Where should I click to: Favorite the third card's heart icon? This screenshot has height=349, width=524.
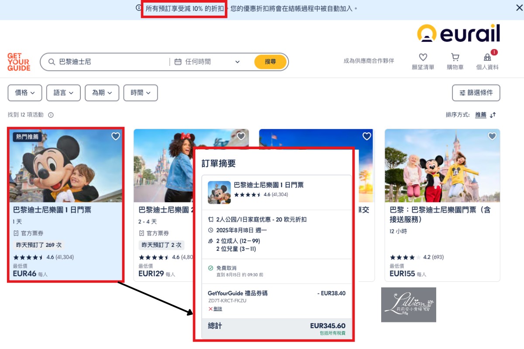[367, 137]
